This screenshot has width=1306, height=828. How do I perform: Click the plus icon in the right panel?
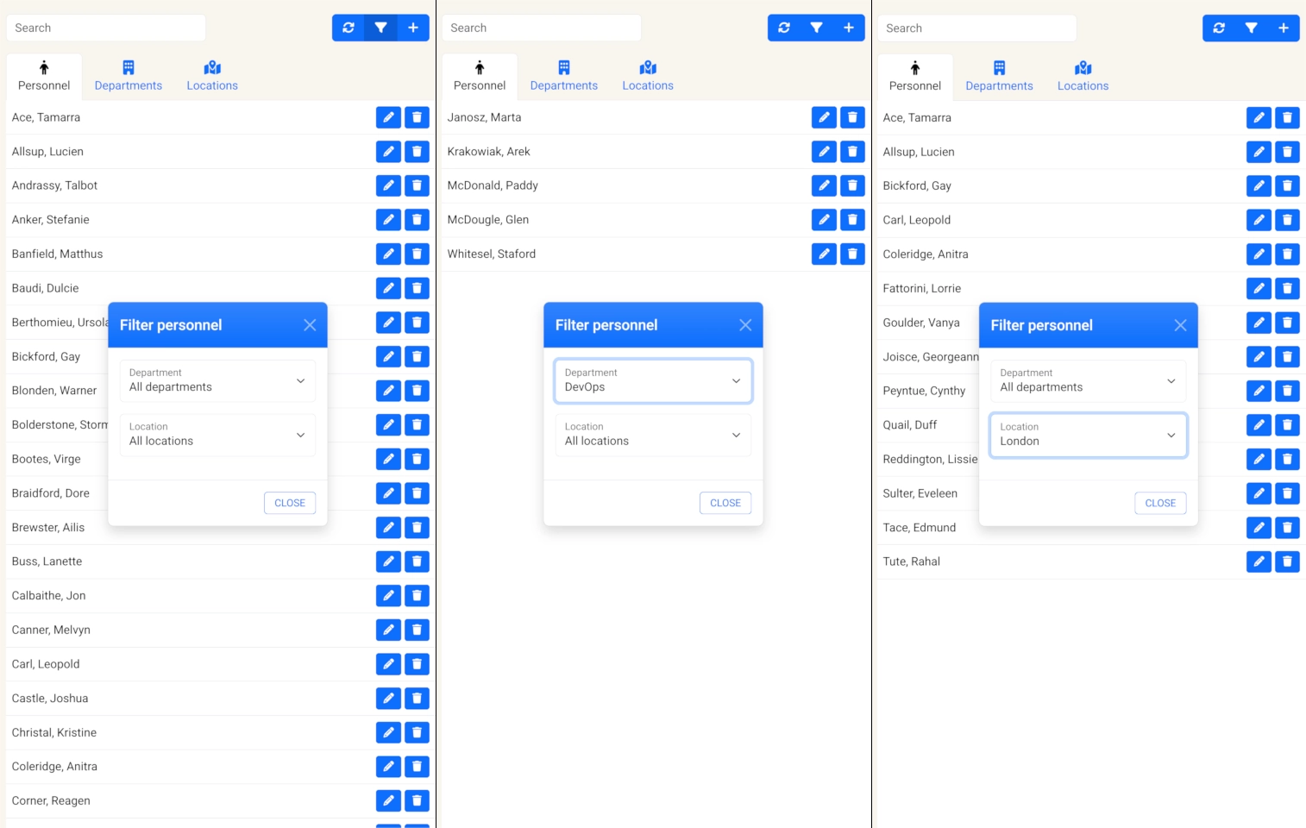pyautogui.click(x=1284, y=28)
